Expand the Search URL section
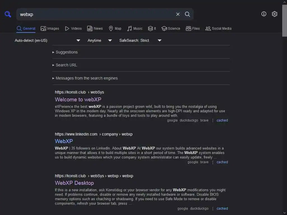 pos(65,65)
